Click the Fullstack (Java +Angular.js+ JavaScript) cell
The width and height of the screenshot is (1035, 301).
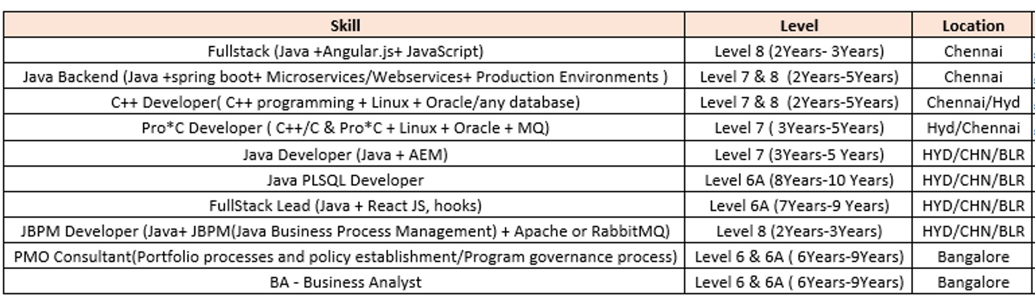pyautogui.click(x=345, y=51)
